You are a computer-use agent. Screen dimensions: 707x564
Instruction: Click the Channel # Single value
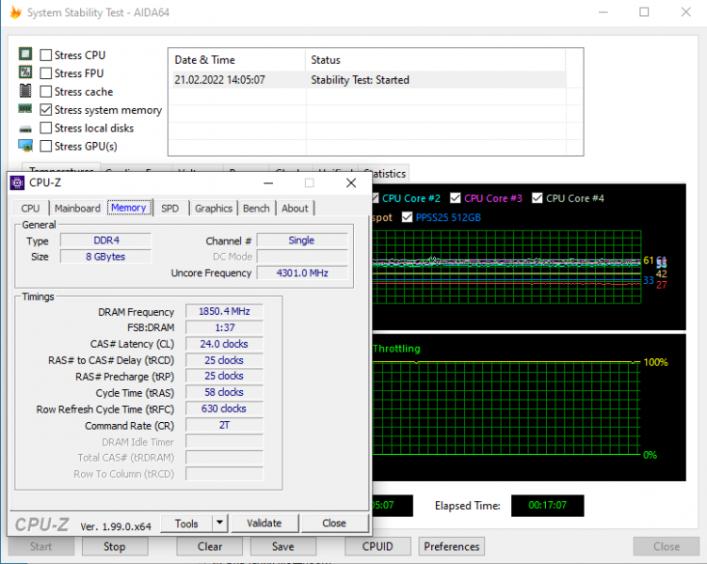coord(302,241)
